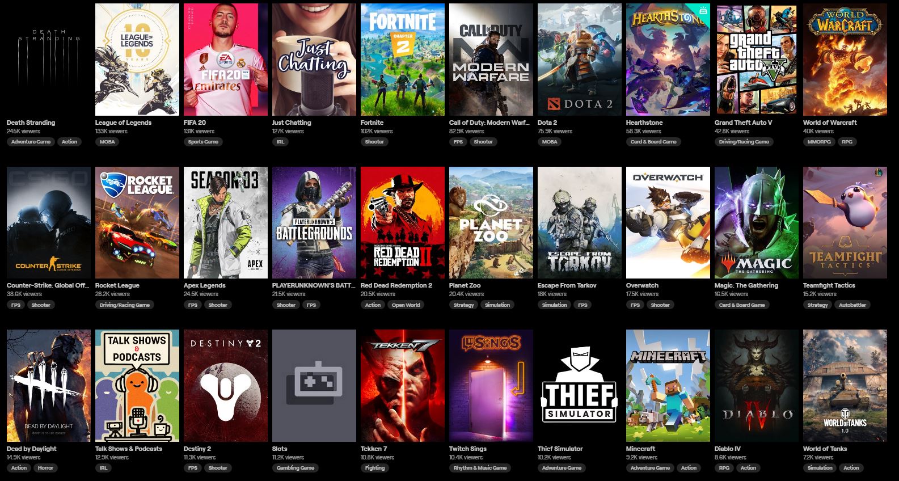Select the Destiny 2 cover art
899x481 pixels.
point(226,386)
